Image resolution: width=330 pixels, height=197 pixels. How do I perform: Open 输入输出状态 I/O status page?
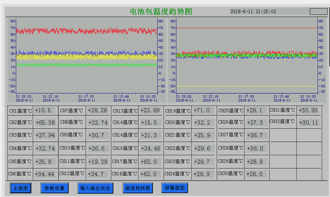[x=95, y=188]
